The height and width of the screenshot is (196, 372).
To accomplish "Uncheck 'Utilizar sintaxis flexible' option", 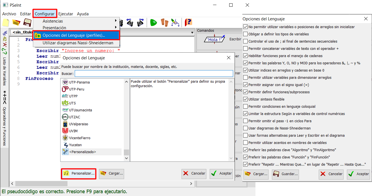I will (245, 99).
